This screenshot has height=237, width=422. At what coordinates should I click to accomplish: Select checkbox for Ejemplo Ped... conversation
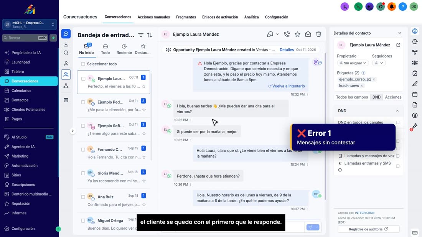coord(83,102)
